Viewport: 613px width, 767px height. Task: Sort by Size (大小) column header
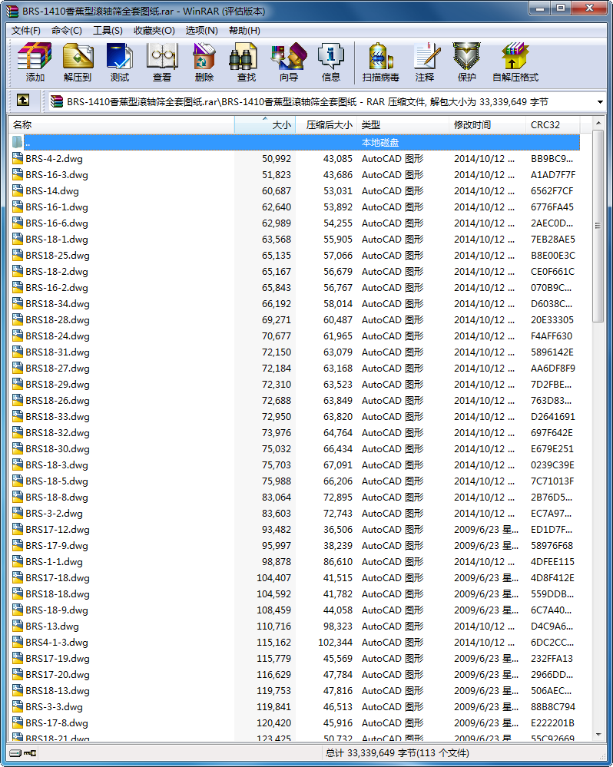click(265, 124)
